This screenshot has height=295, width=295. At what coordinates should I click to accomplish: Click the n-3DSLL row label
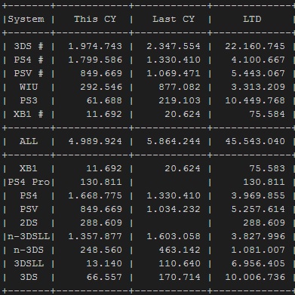pos(29,236)
